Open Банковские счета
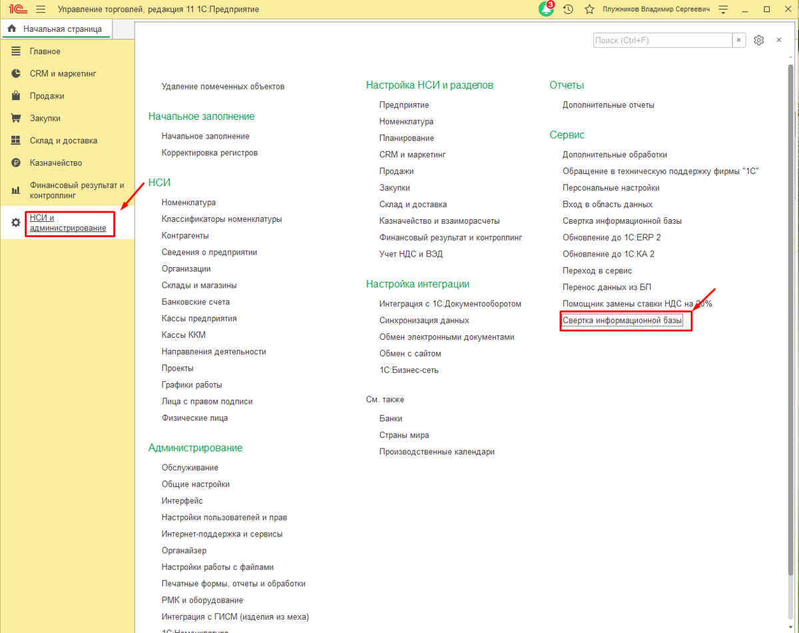This screenshot has height=633, width=799. [196, 302]
